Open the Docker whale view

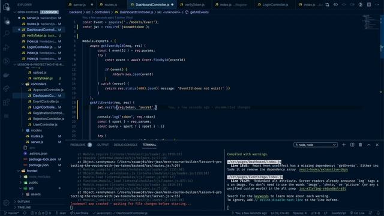click(x=7, y=74)
